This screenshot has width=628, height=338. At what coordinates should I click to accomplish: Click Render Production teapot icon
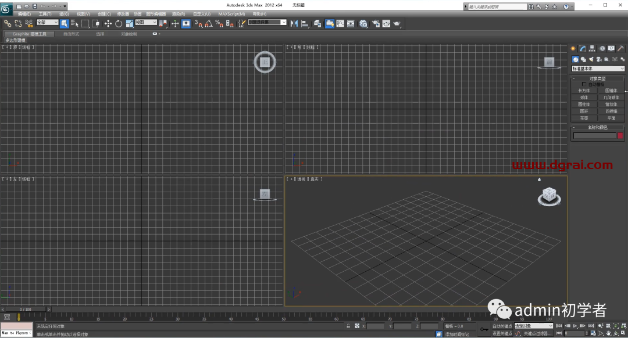[397, 24]
